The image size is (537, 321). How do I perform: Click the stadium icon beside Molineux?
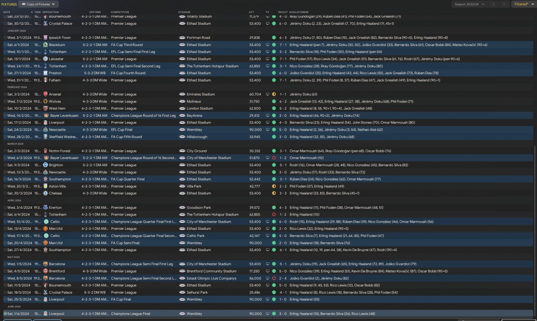pos(182,102)
